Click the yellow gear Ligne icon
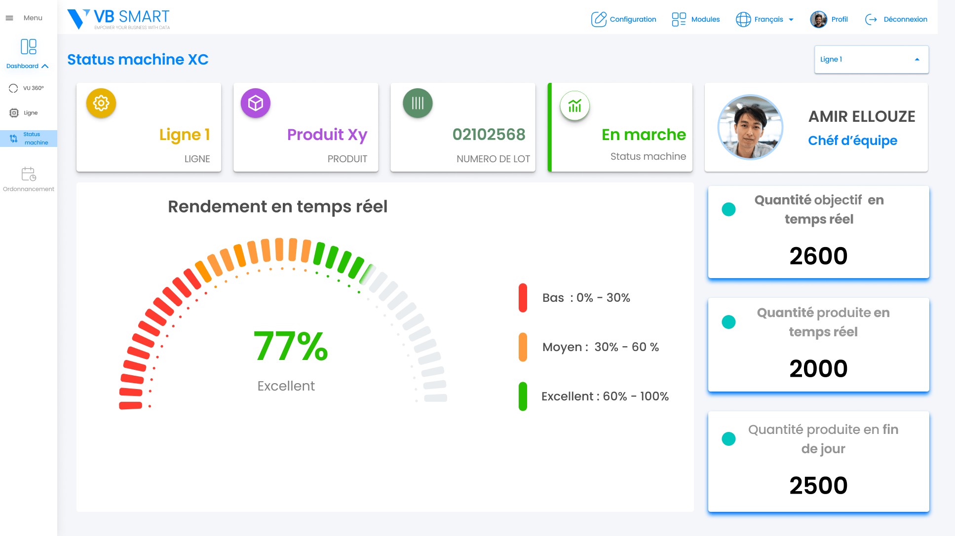The width and height of the screenshot is (955, 536). pyautogui.click(x=101, y=103)
